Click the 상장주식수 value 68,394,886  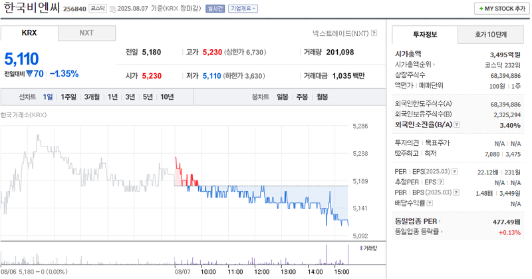click(505, 75)
